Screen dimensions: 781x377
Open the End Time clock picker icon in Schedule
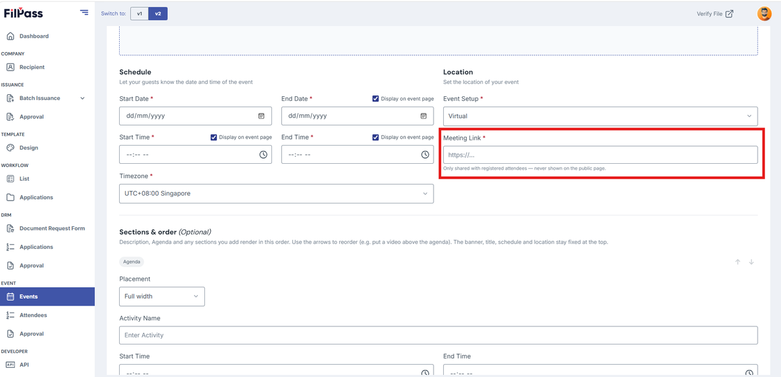click(425, 155)
